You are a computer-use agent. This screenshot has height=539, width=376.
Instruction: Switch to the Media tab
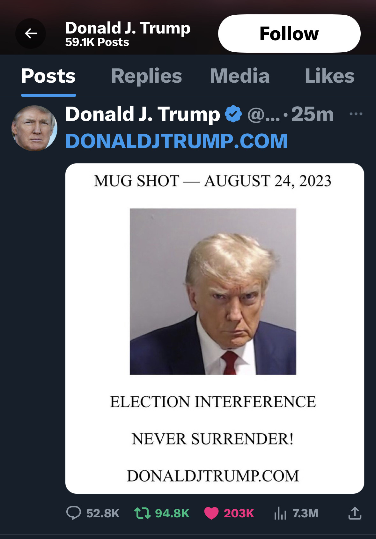click(240, 76)
